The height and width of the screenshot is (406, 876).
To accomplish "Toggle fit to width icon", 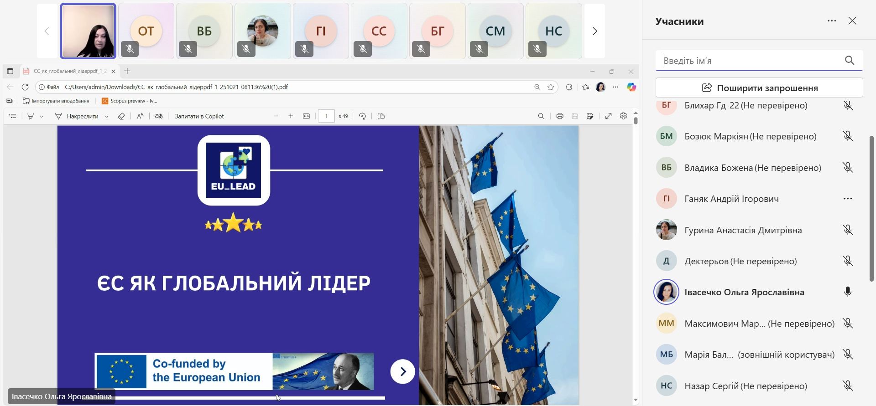I will (x=306, y=116).
